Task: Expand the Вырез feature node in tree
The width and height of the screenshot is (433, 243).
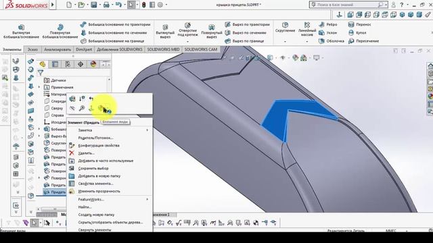Action: click(x=39, y=136)
